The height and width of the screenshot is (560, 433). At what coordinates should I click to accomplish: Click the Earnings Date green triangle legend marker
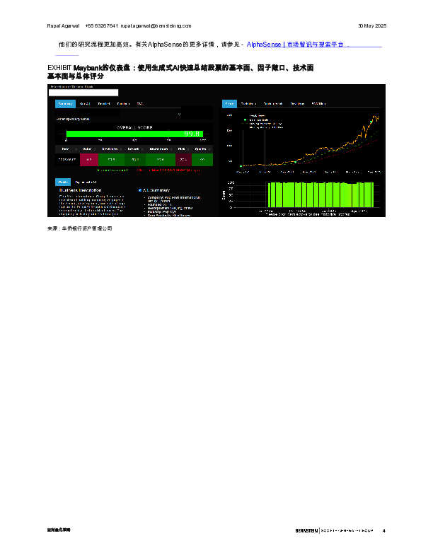tap(245, 120)
